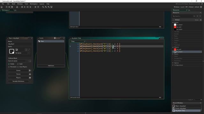This screenshot has width=204, height=114.
Task: Click the sprite preview thumbnail in object editor
Action: [x=11, y=51]
